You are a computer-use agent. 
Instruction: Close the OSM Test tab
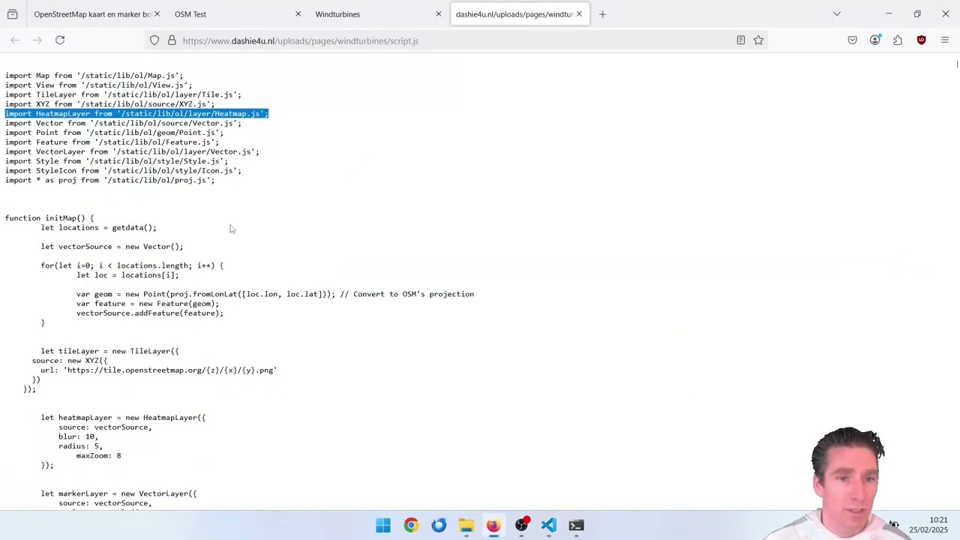point(298,14)
